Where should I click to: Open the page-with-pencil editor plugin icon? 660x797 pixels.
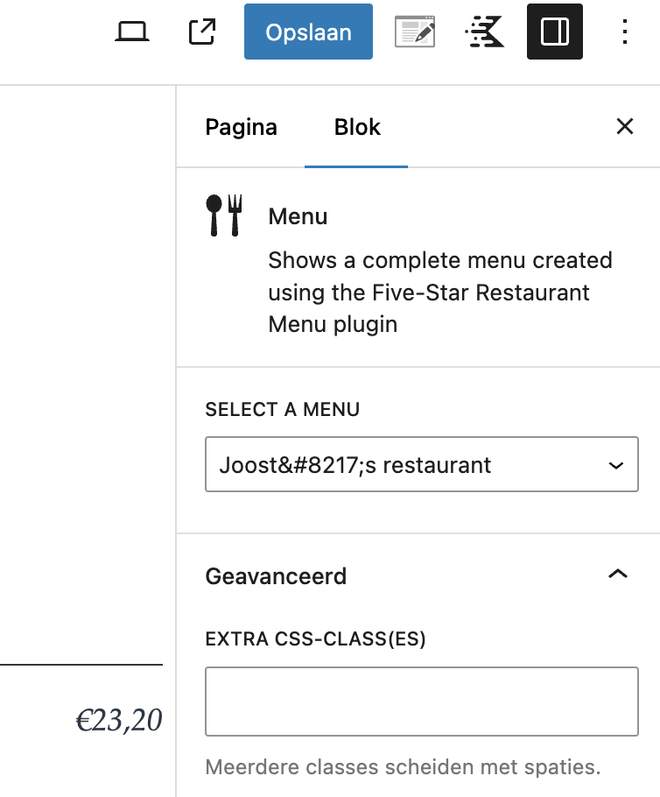coord(415,32)
